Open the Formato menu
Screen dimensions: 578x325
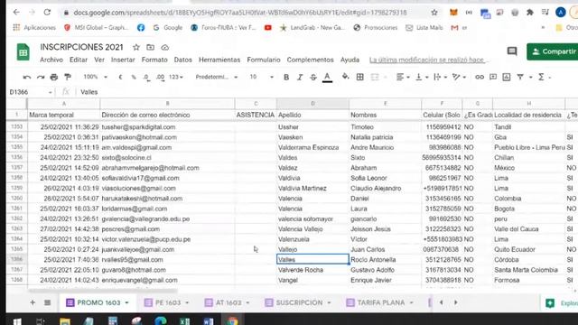(x=154, y=60)
